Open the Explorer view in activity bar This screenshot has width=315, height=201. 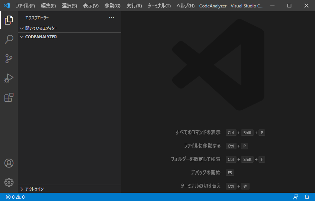coord(9,20)
